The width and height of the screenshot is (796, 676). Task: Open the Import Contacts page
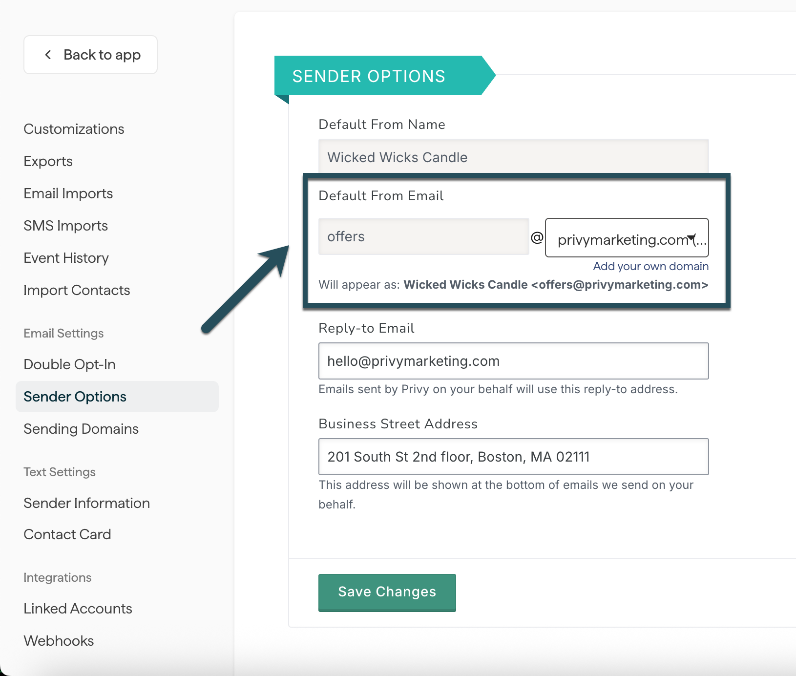coord(77,290)
